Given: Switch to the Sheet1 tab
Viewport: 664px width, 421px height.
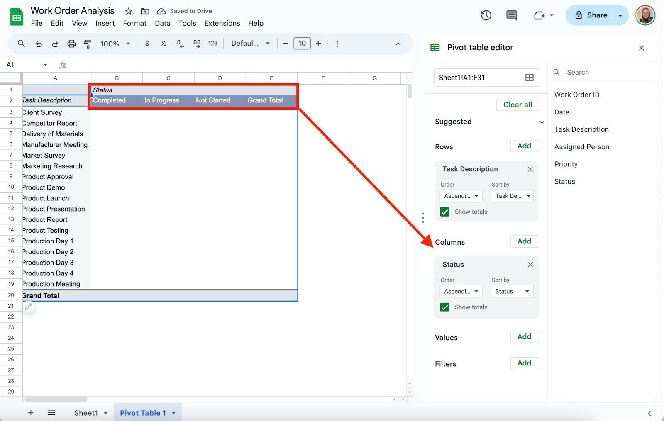Looking at the screenshot, I should click(86, 413).
